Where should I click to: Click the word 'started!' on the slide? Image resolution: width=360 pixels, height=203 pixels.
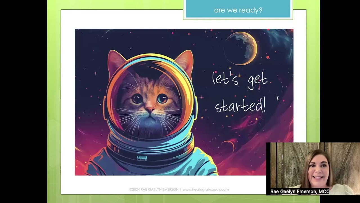[240, 106]
